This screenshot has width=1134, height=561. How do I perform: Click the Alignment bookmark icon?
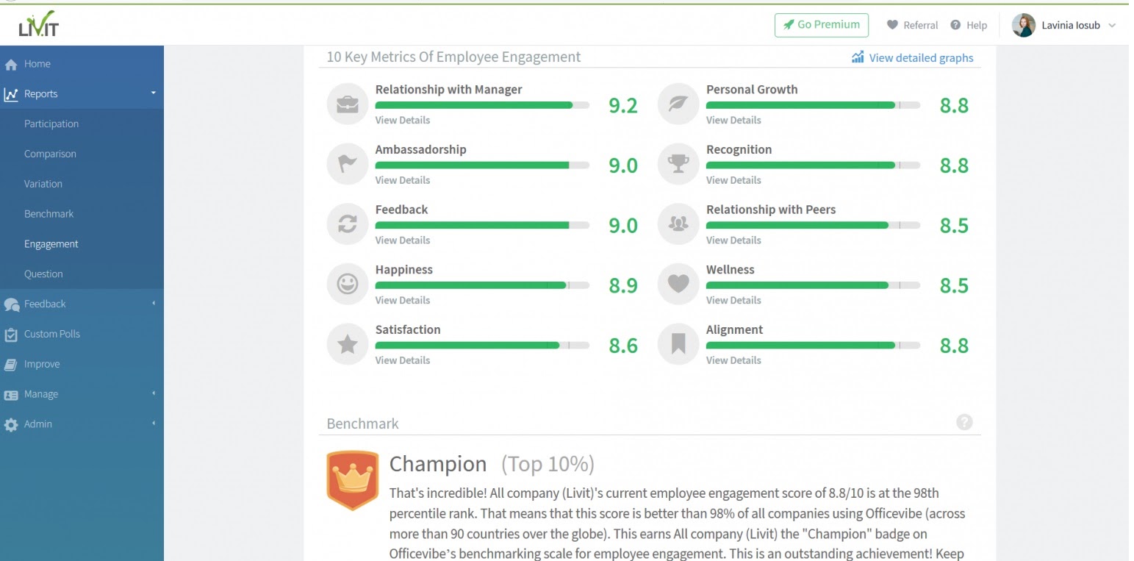(678, 345)
